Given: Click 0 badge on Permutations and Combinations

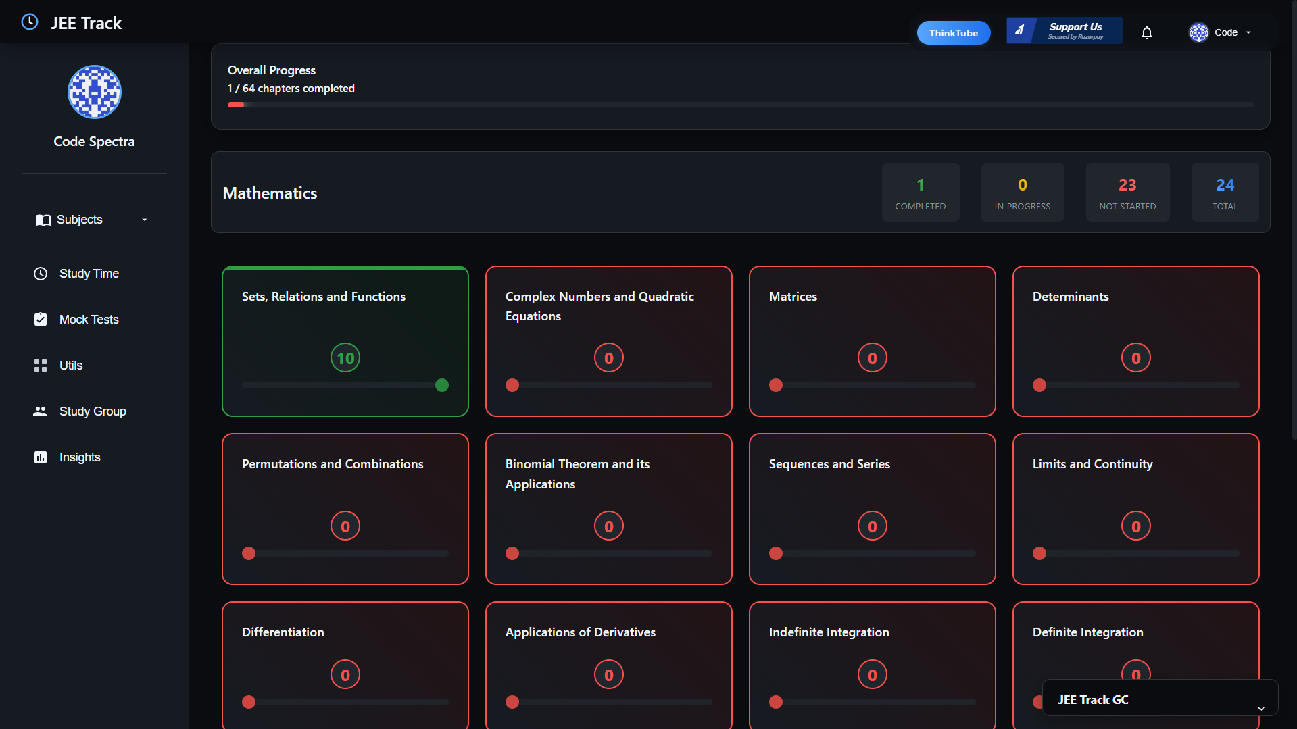Looking at the screenshot, I should pyautogui.click(x=345, y=526).
